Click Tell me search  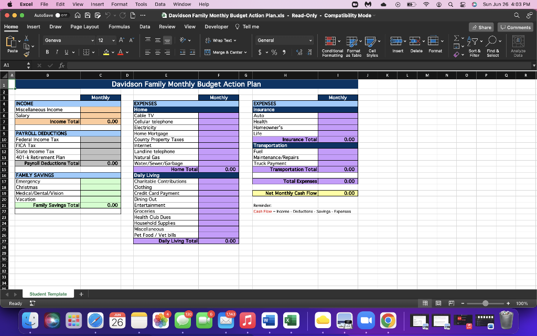(x=247, y=27)
